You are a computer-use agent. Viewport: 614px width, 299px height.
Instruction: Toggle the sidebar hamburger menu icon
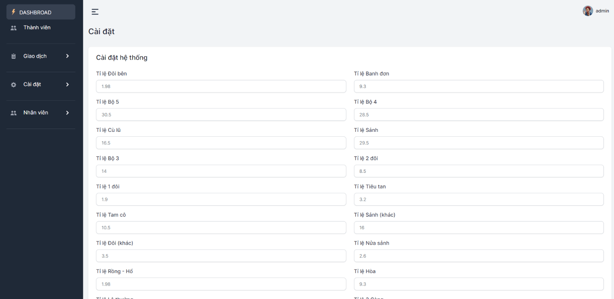point(95,12)
